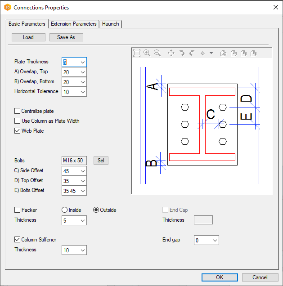Click the zoom in magnifier icon
Screen dimensions: 283x286
click(x=147, y=53)
